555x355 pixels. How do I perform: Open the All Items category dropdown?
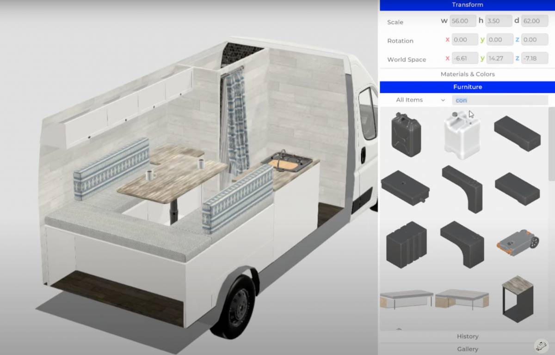pyautogui.click(x=414, y=100)
